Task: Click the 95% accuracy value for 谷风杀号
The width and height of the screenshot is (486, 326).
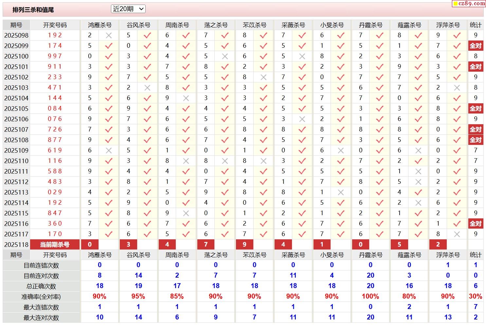Action: (x=138, y=297)
